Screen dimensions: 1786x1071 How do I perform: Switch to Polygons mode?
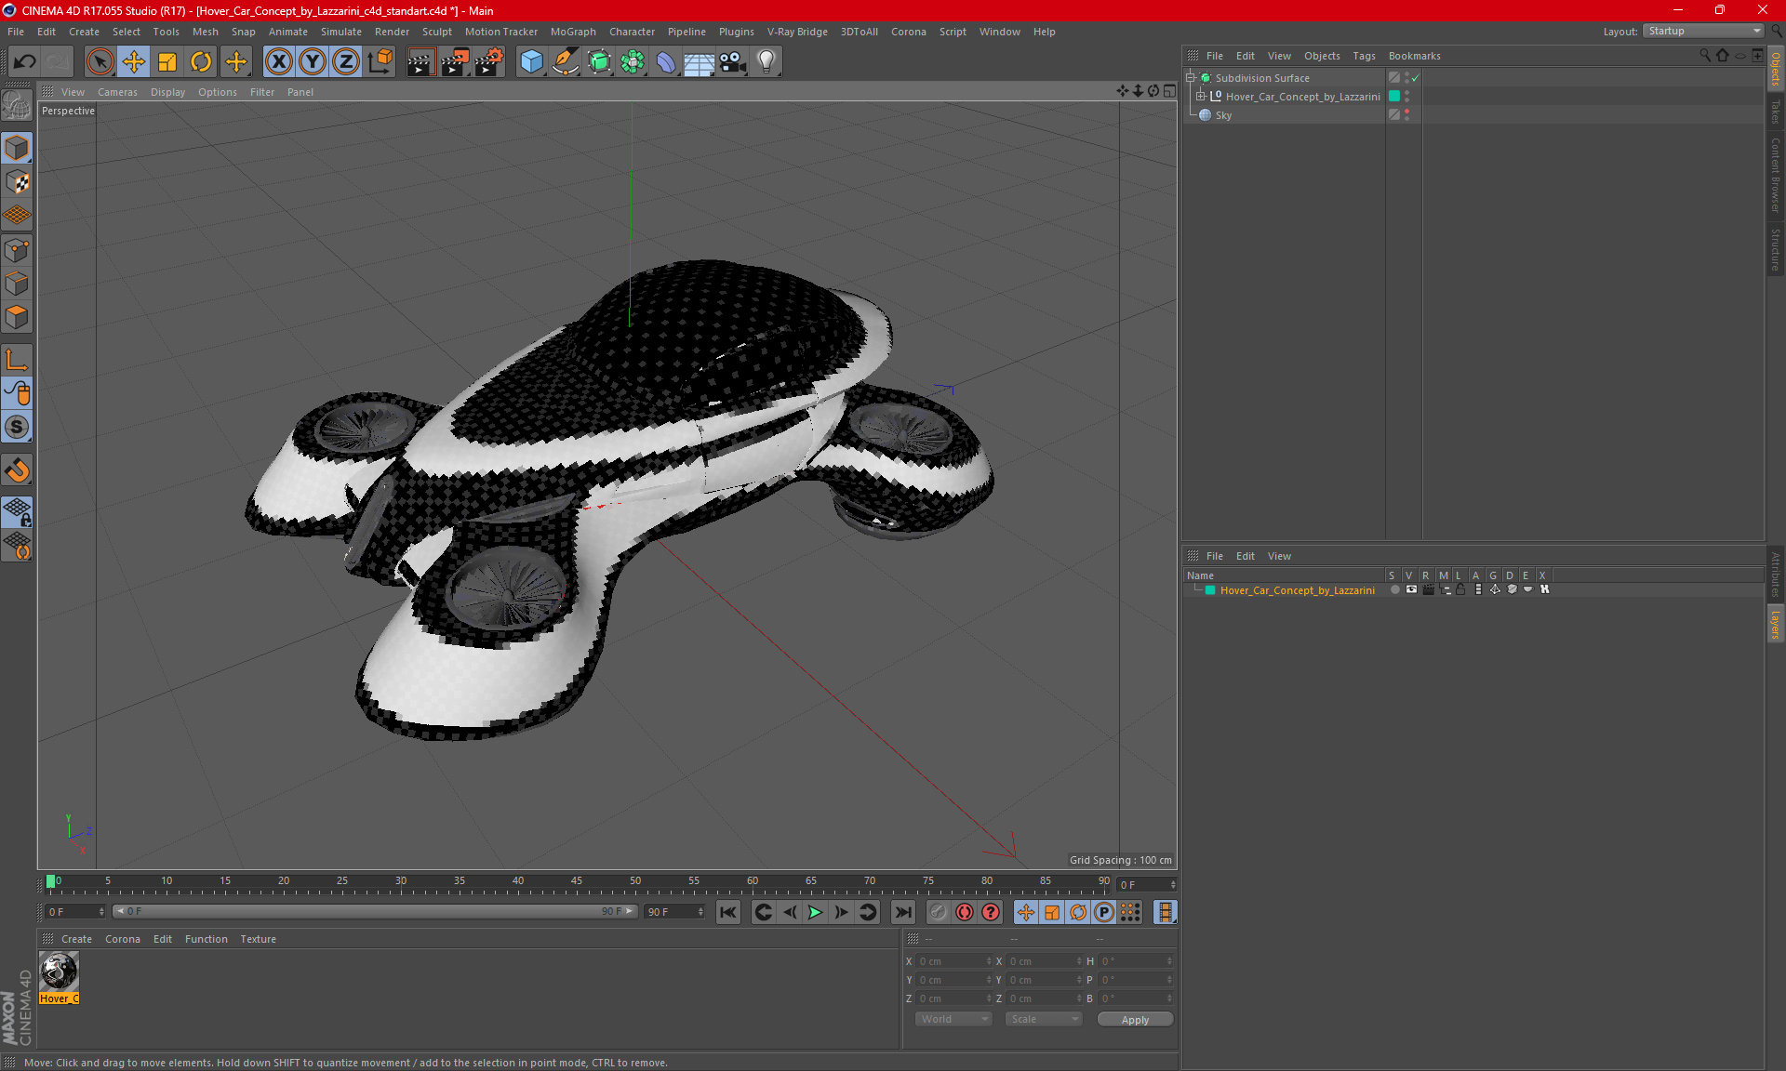17,317
